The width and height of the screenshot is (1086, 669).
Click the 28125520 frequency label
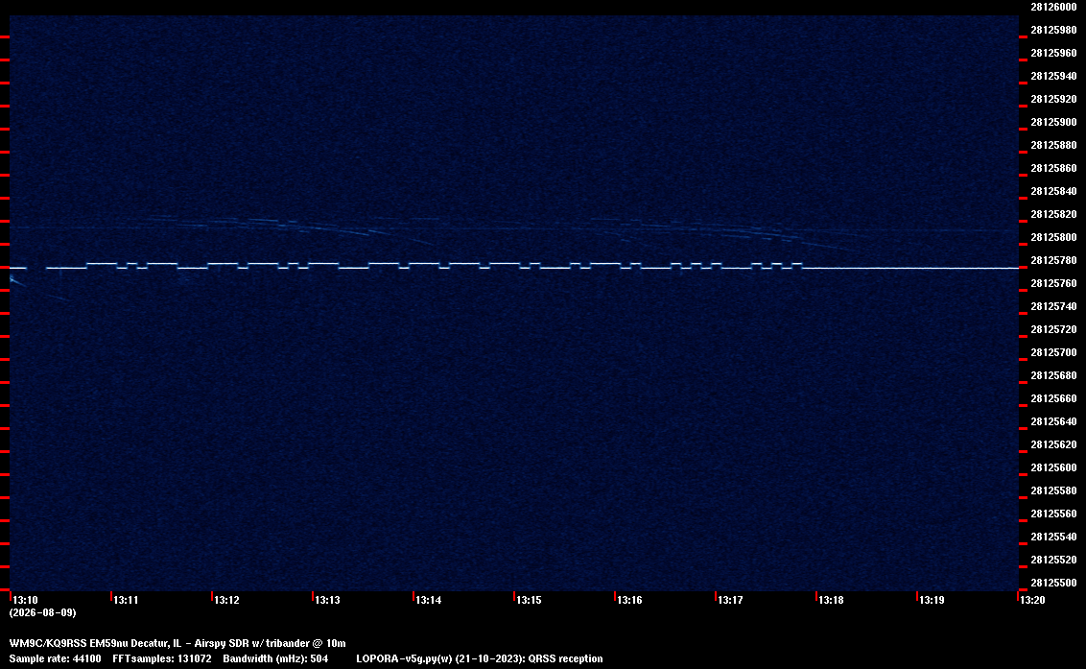click(x=1053, y=560)
